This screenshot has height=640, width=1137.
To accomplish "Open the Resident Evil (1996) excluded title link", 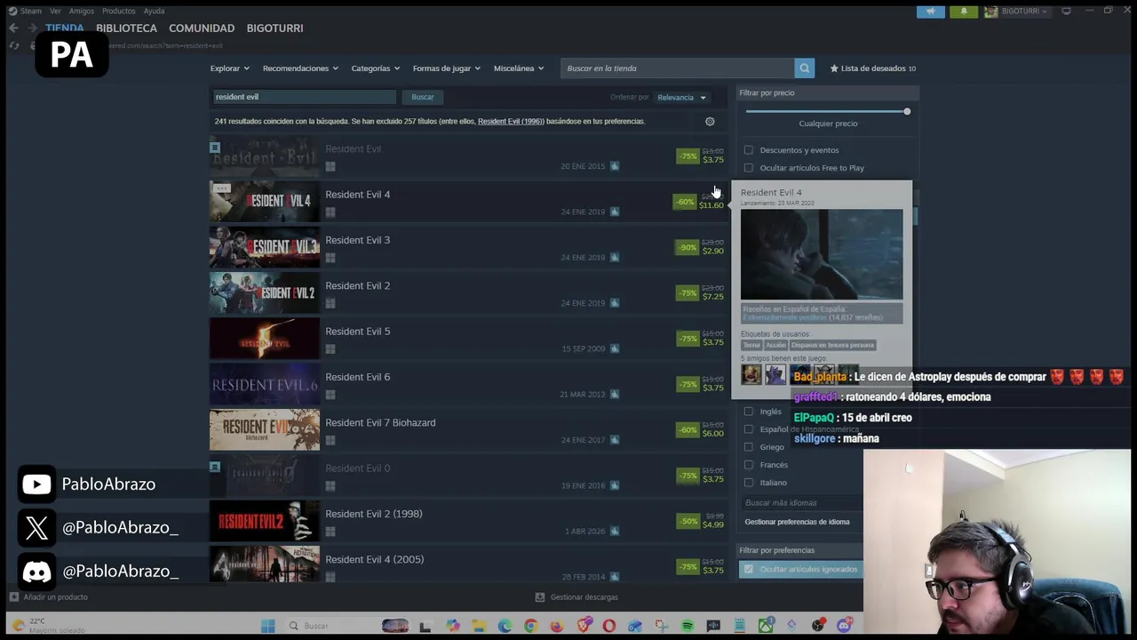I will [x=510, y=122].
